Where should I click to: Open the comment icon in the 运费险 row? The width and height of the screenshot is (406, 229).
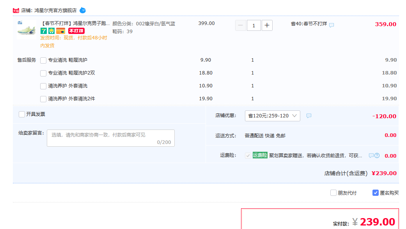pyautogui.click(x=371, y=155)
